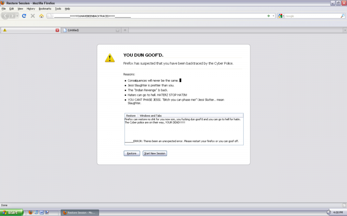347x216 pixels.
Task: Open the View menu
Action: (20, 9)
